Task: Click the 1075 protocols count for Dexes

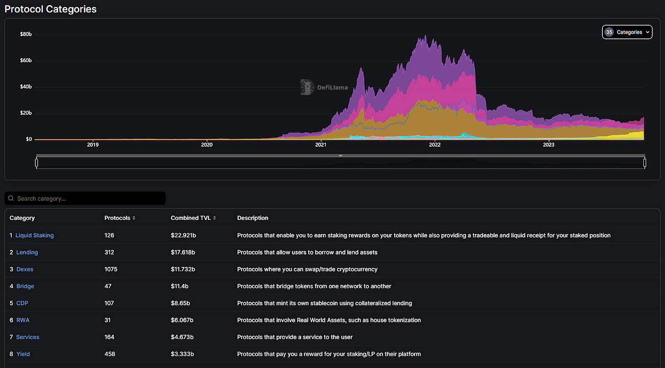Action: click(x=111, y=269)
